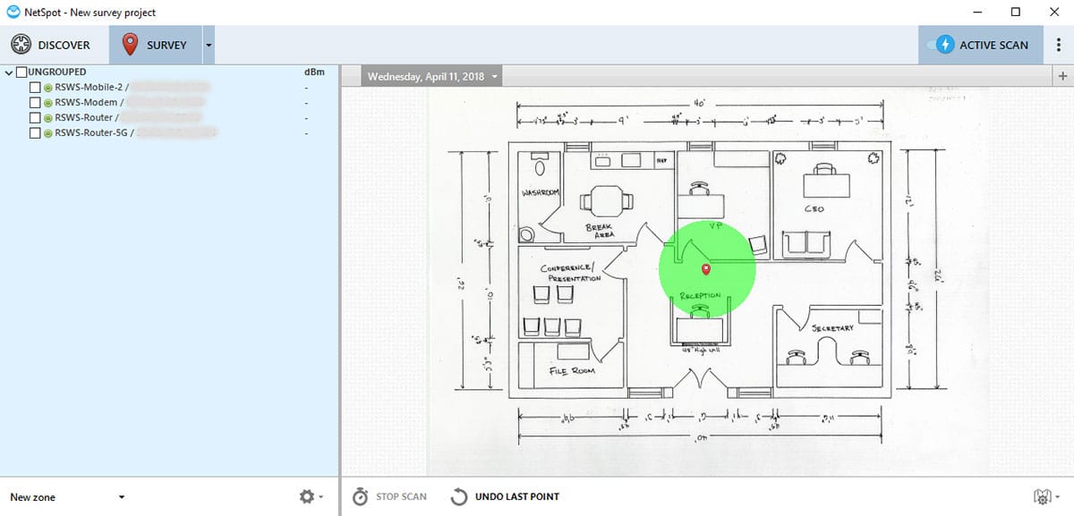Click the stopwatch Stop Scan icon
This screenshot has width=1074, height=516.
click(x=360, y=497)
